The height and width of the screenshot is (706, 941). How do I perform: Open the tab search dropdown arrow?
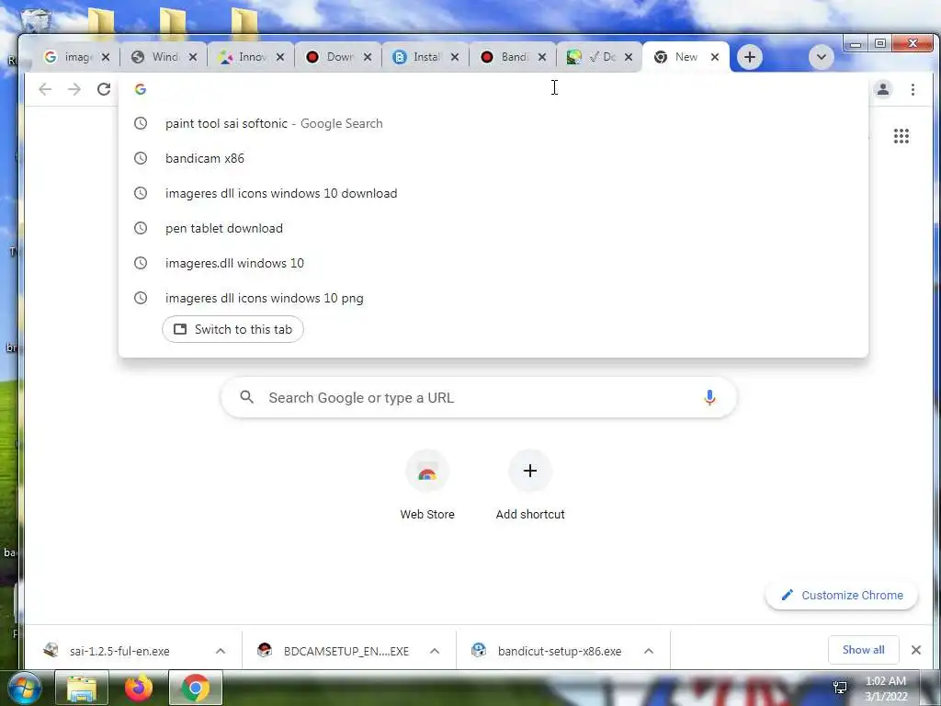[x=821, y=57]
